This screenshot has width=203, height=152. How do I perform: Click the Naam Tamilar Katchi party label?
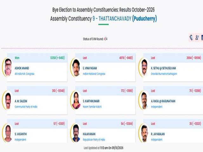(x=92, y=107)
